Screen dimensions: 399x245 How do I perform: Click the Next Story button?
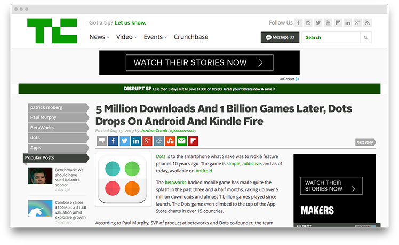[x=365, y=142]
